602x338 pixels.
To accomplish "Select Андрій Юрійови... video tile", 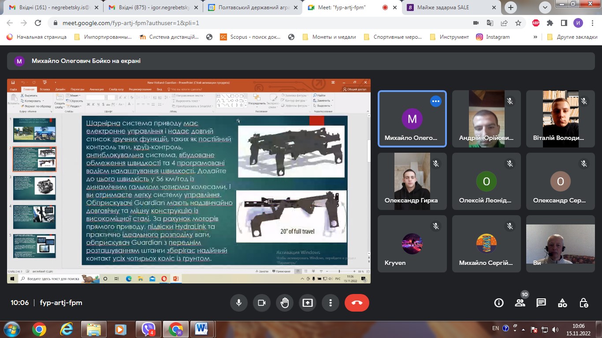I will tap(486, 119).
